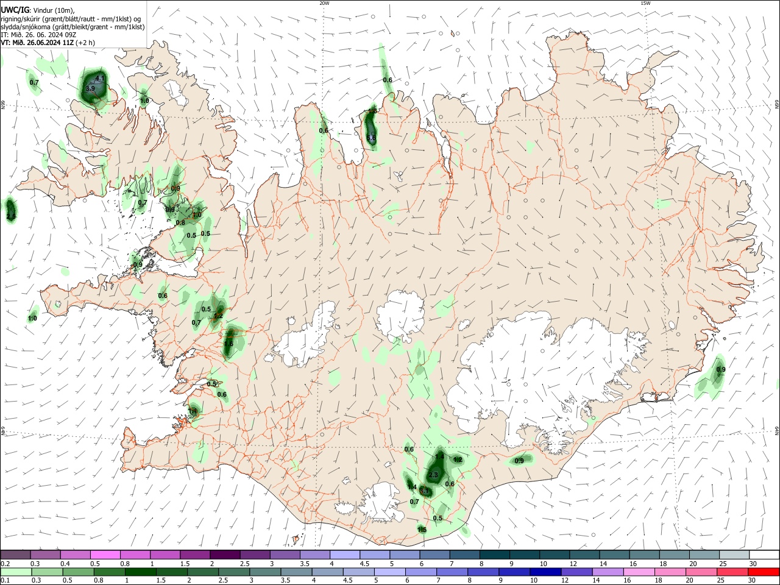780x585 pixels.
Task: Click the dark teal swatch labeled 9 in the snow legend
Action: click(x=524, y=555)
